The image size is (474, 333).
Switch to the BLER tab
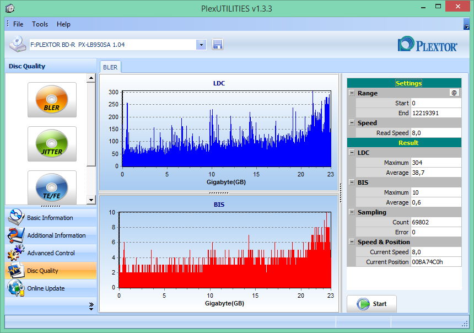click(x=110, y=67)
